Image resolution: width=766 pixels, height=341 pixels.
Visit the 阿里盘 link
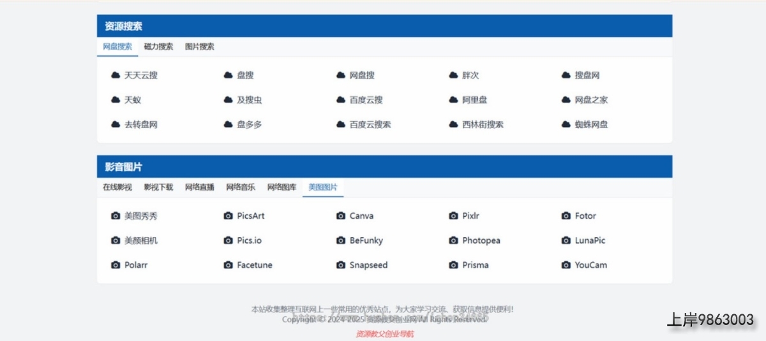474,100
